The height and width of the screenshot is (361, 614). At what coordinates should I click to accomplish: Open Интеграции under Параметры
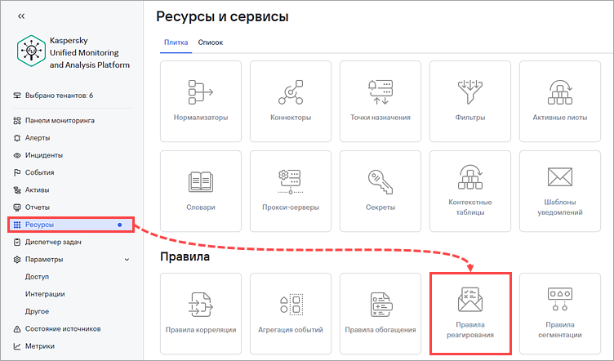(45, 294)
